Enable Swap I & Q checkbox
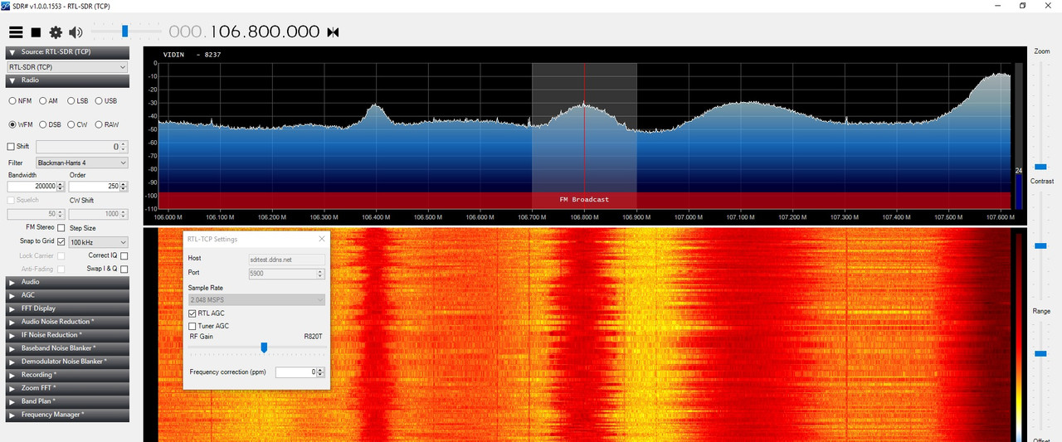Viewport: 1062px width, 442px height. (124, 269)
